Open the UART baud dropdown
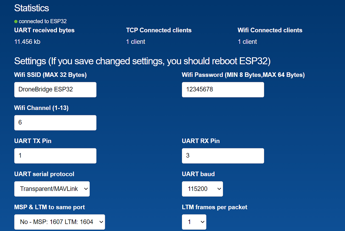The width and height of the screenshot is (345, 231). (202, 189)
